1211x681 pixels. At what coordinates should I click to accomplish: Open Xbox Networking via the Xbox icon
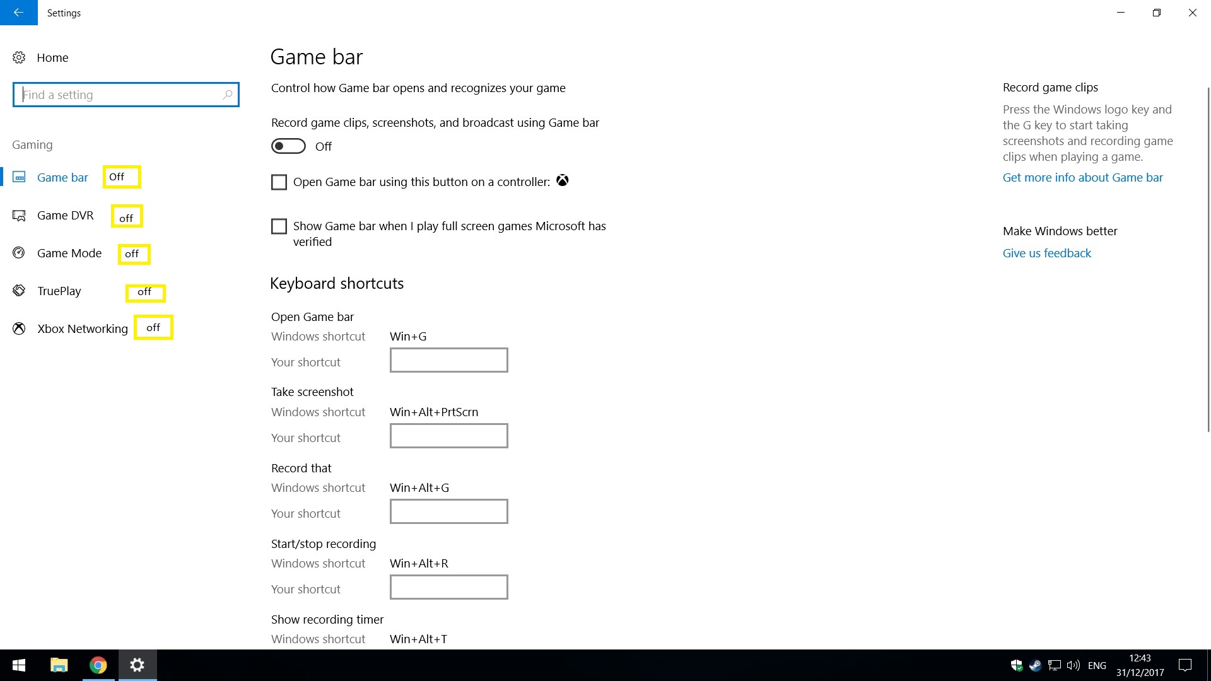point(19,328)
